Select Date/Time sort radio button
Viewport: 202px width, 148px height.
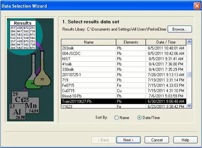tap(139, 117)
